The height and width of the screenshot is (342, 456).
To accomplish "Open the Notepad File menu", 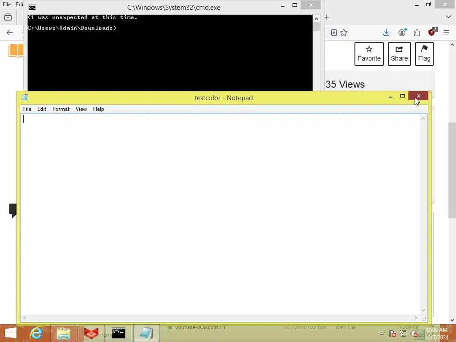I will pyautogui.click(x=27, y=109).
